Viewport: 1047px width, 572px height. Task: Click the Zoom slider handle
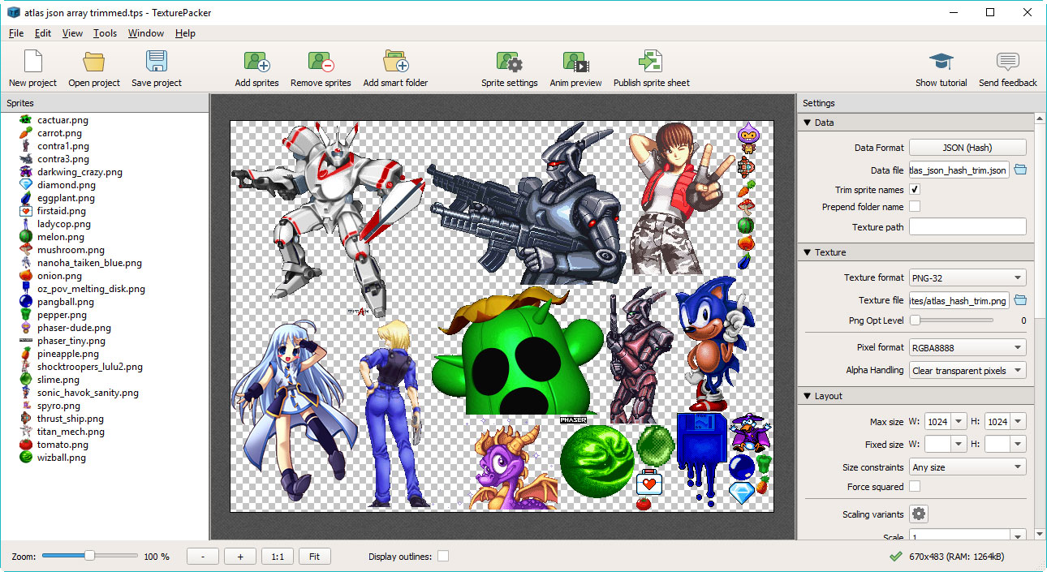click(x=89, y=556)
